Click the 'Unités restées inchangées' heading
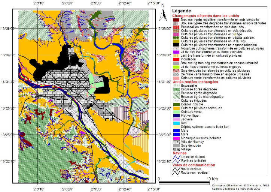Viewport: 271px width, 192px height. [x=195, y=82]
